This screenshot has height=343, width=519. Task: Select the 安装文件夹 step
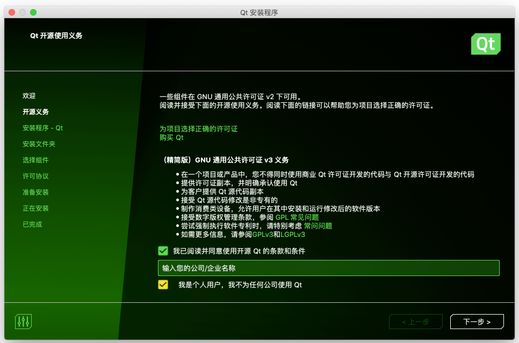[39, 144]
